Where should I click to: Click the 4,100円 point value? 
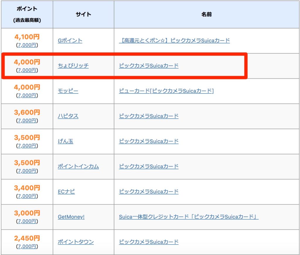(27, 37)
